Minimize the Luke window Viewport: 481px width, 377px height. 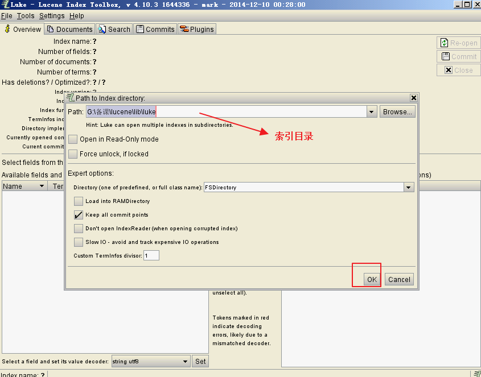[x=458, y=5]
